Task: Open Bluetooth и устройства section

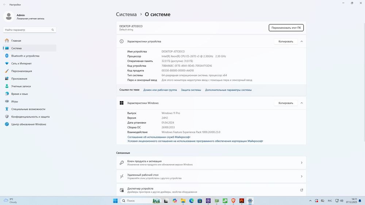Action: 30,56
